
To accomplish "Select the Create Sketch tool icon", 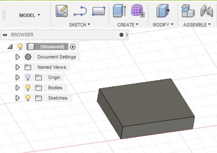I will click(x=62, y=11).
